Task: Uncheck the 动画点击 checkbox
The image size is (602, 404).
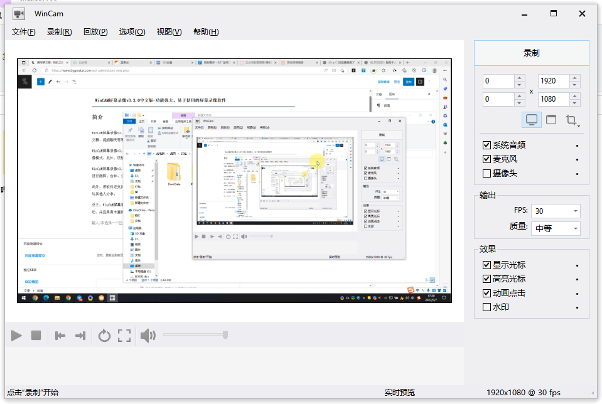Action: [x=486, y=293]
